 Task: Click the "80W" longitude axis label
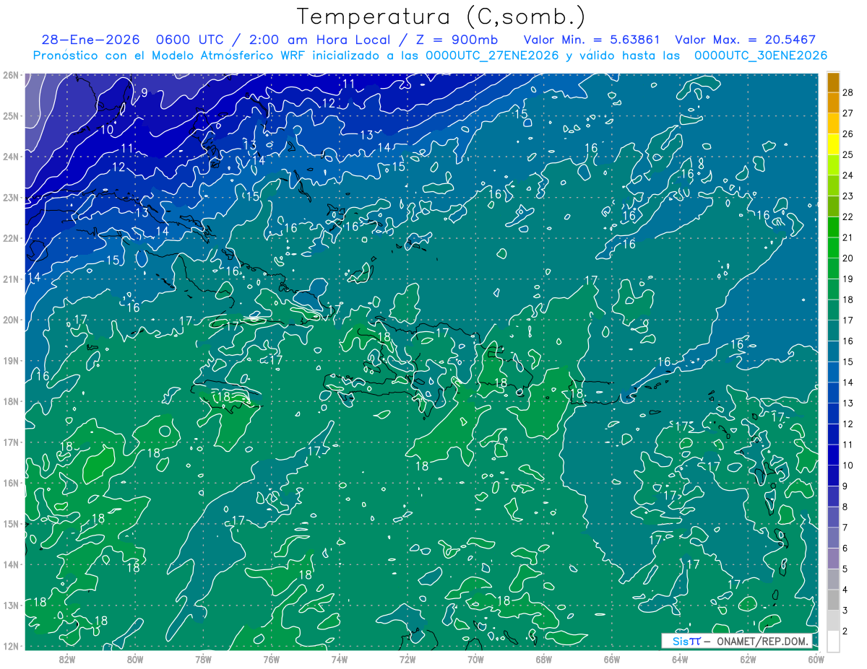[135, 659]
